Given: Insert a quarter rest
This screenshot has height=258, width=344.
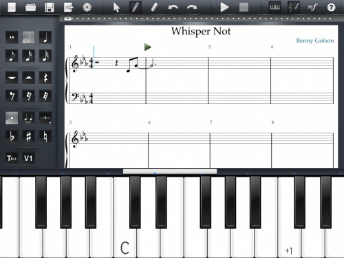Looking at the screenshot, I should tap(45, 78).
